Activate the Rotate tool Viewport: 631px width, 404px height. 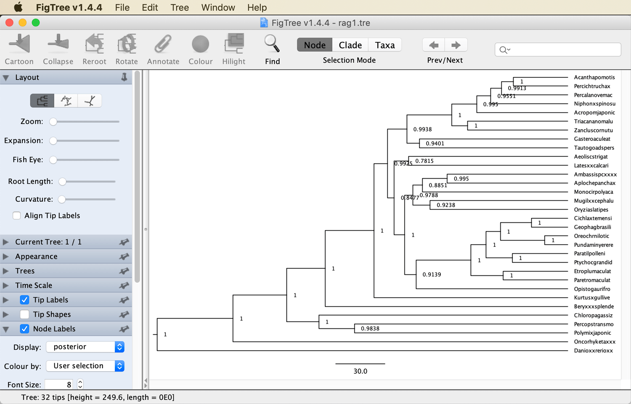coord(127,44)
